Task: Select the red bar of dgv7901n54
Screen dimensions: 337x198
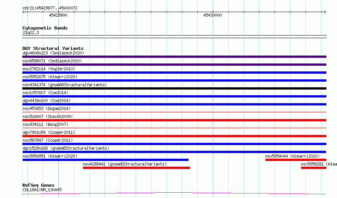Action: 174,136
